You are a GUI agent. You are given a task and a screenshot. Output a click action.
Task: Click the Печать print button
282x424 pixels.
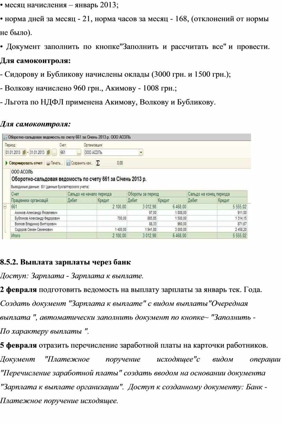coord(55,163)
